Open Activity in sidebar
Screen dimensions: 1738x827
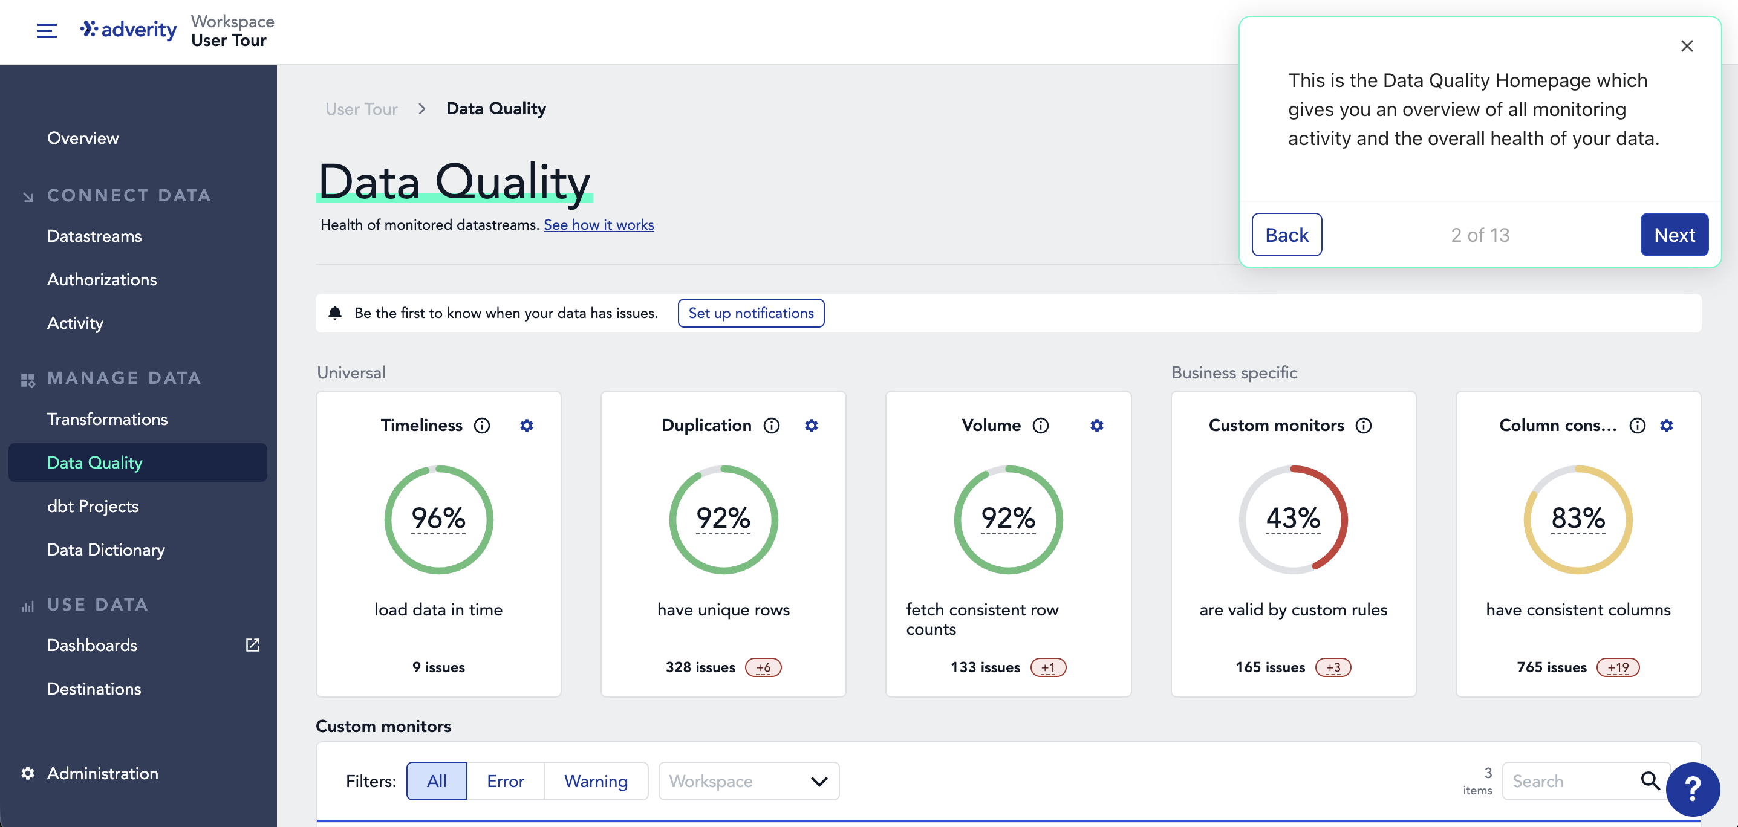point(75,323)
